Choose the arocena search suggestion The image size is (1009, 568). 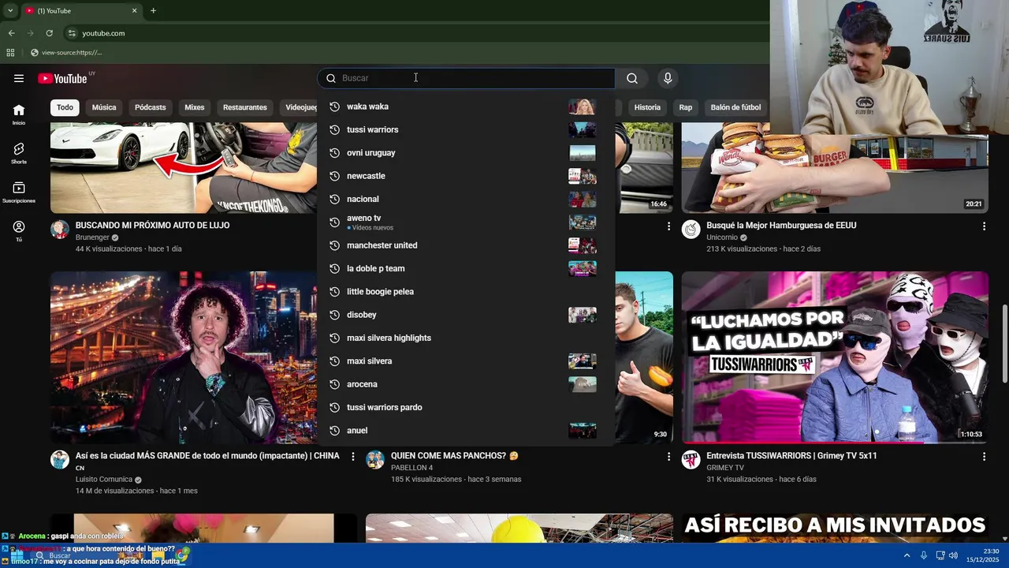click(x=466, y=384)
